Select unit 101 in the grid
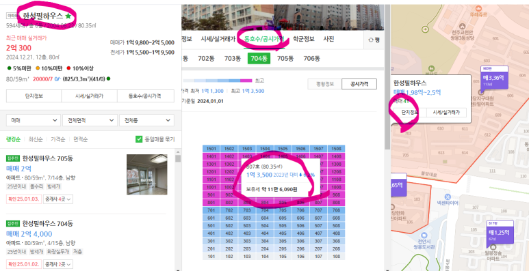The width and height of the screenshot is (529, 271). (211, 257)
